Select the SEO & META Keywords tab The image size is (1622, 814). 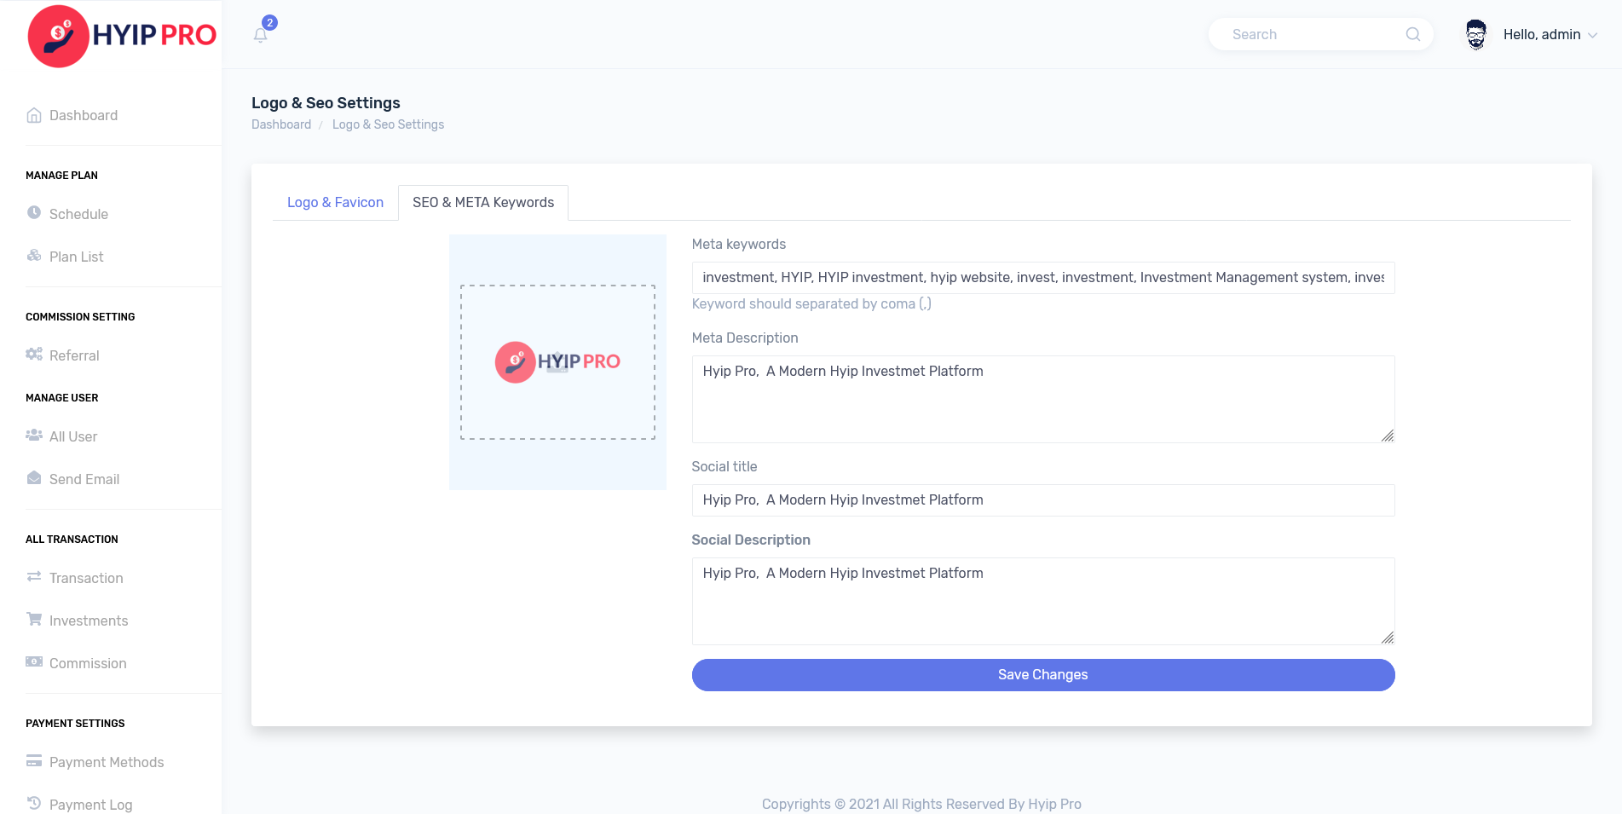(x=483, y=203)
